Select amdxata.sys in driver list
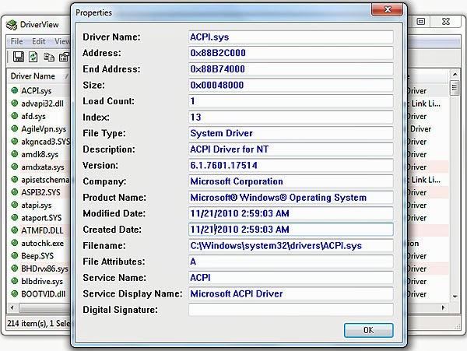This screenshot has height=351, width=467. (43, 167)
